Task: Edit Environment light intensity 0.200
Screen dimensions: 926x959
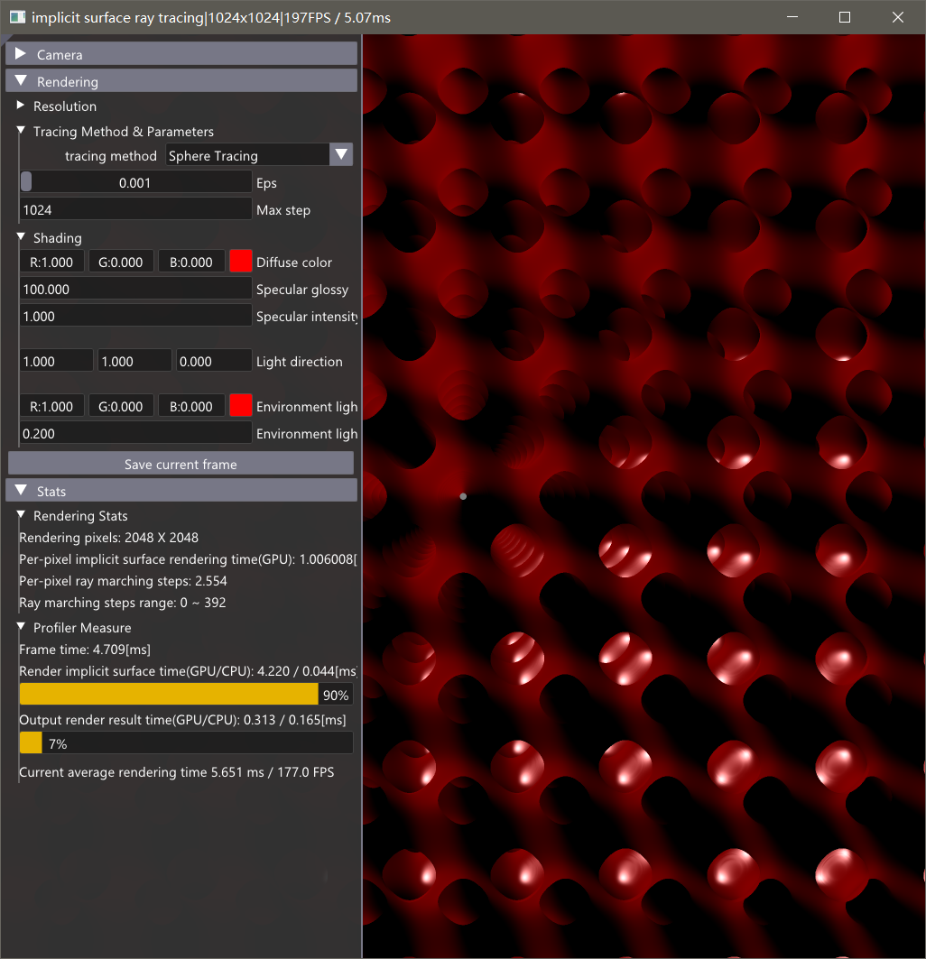Action: [135, 433]
